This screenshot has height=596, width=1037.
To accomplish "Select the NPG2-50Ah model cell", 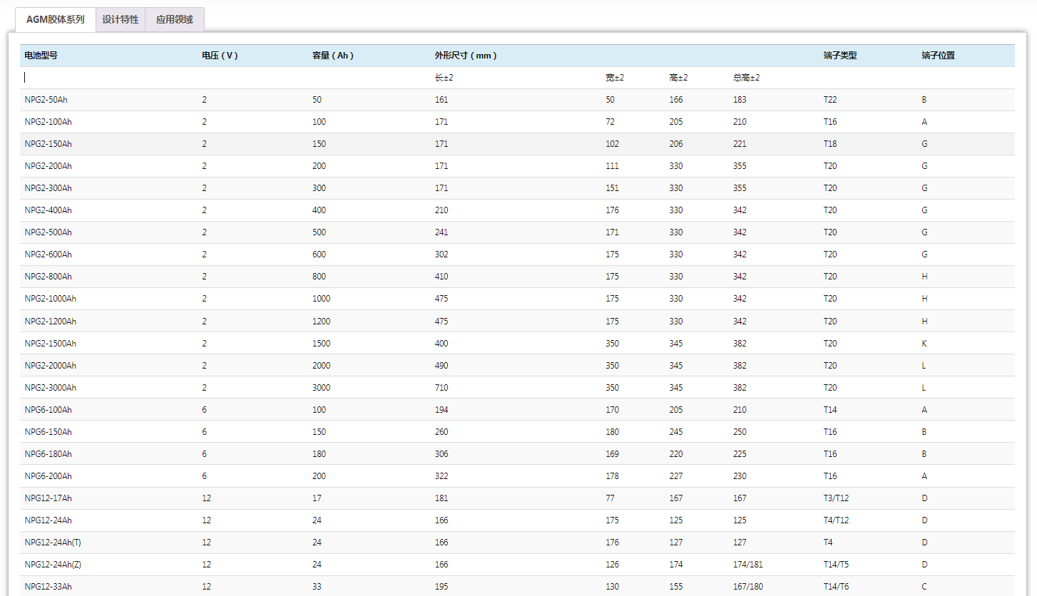I will coord(46,100).
